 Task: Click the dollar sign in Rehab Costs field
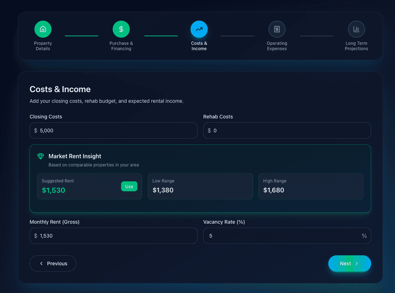click(209, 130)
